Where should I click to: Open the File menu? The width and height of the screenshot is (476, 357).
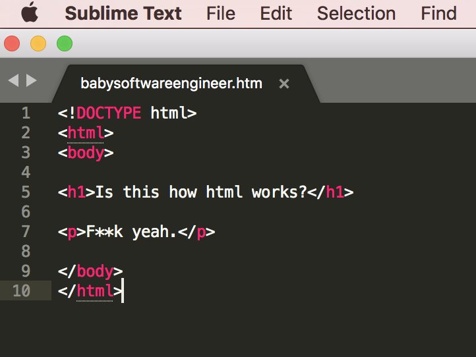tap(221, 13)
